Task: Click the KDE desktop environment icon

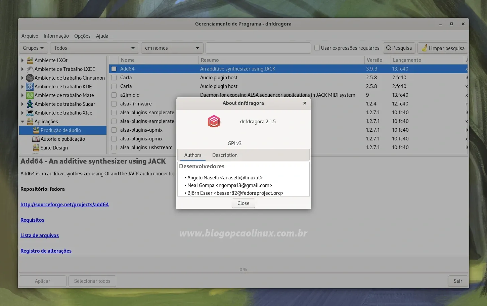Action: [x=30, y=86]
